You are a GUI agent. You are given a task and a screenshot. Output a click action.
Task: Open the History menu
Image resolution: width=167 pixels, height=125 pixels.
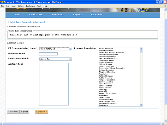[x=21, y=6]
